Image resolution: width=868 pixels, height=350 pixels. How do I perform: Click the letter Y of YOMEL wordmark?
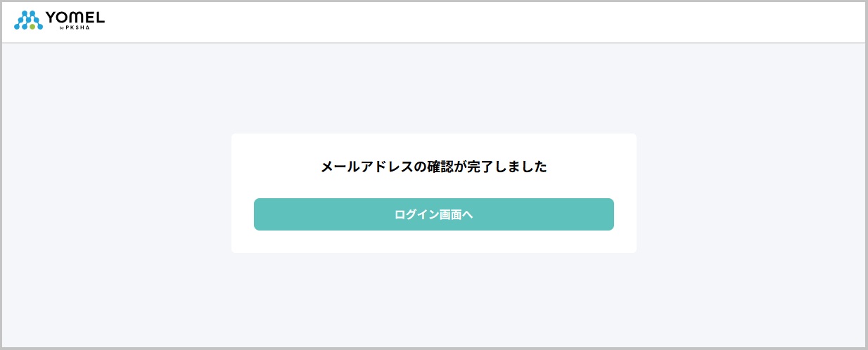click(51, 17)
